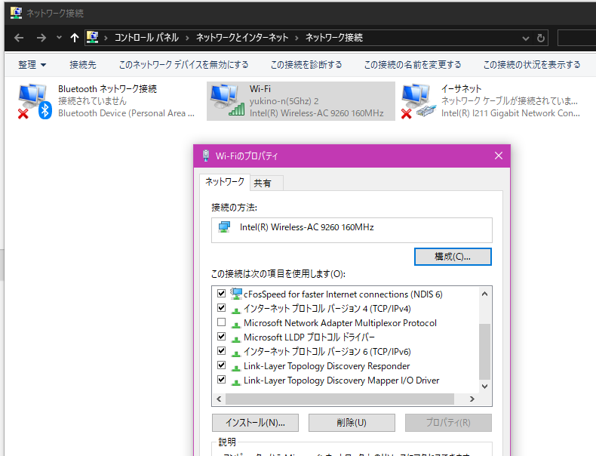Toggle Link-Layer Topology Discovery Responder checkbox

point(221,365)
